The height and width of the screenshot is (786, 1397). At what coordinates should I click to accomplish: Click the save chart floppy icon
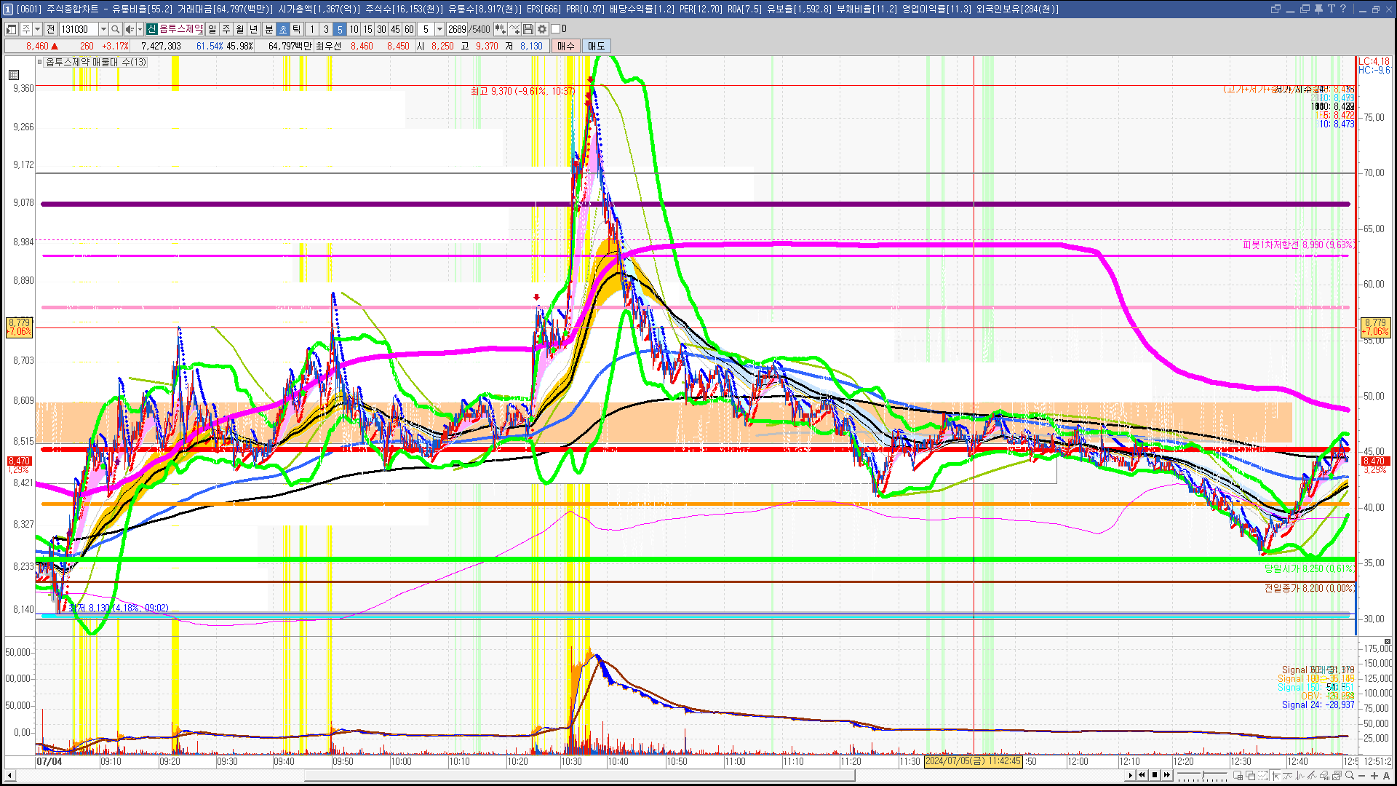[528, 29]
